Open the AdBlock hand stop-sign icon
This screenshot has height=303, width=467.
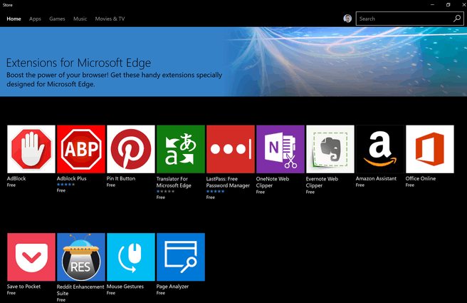31,149
